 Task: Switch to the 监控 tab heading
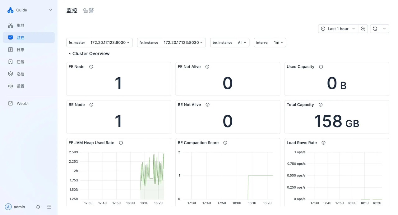tap(72, 11)
